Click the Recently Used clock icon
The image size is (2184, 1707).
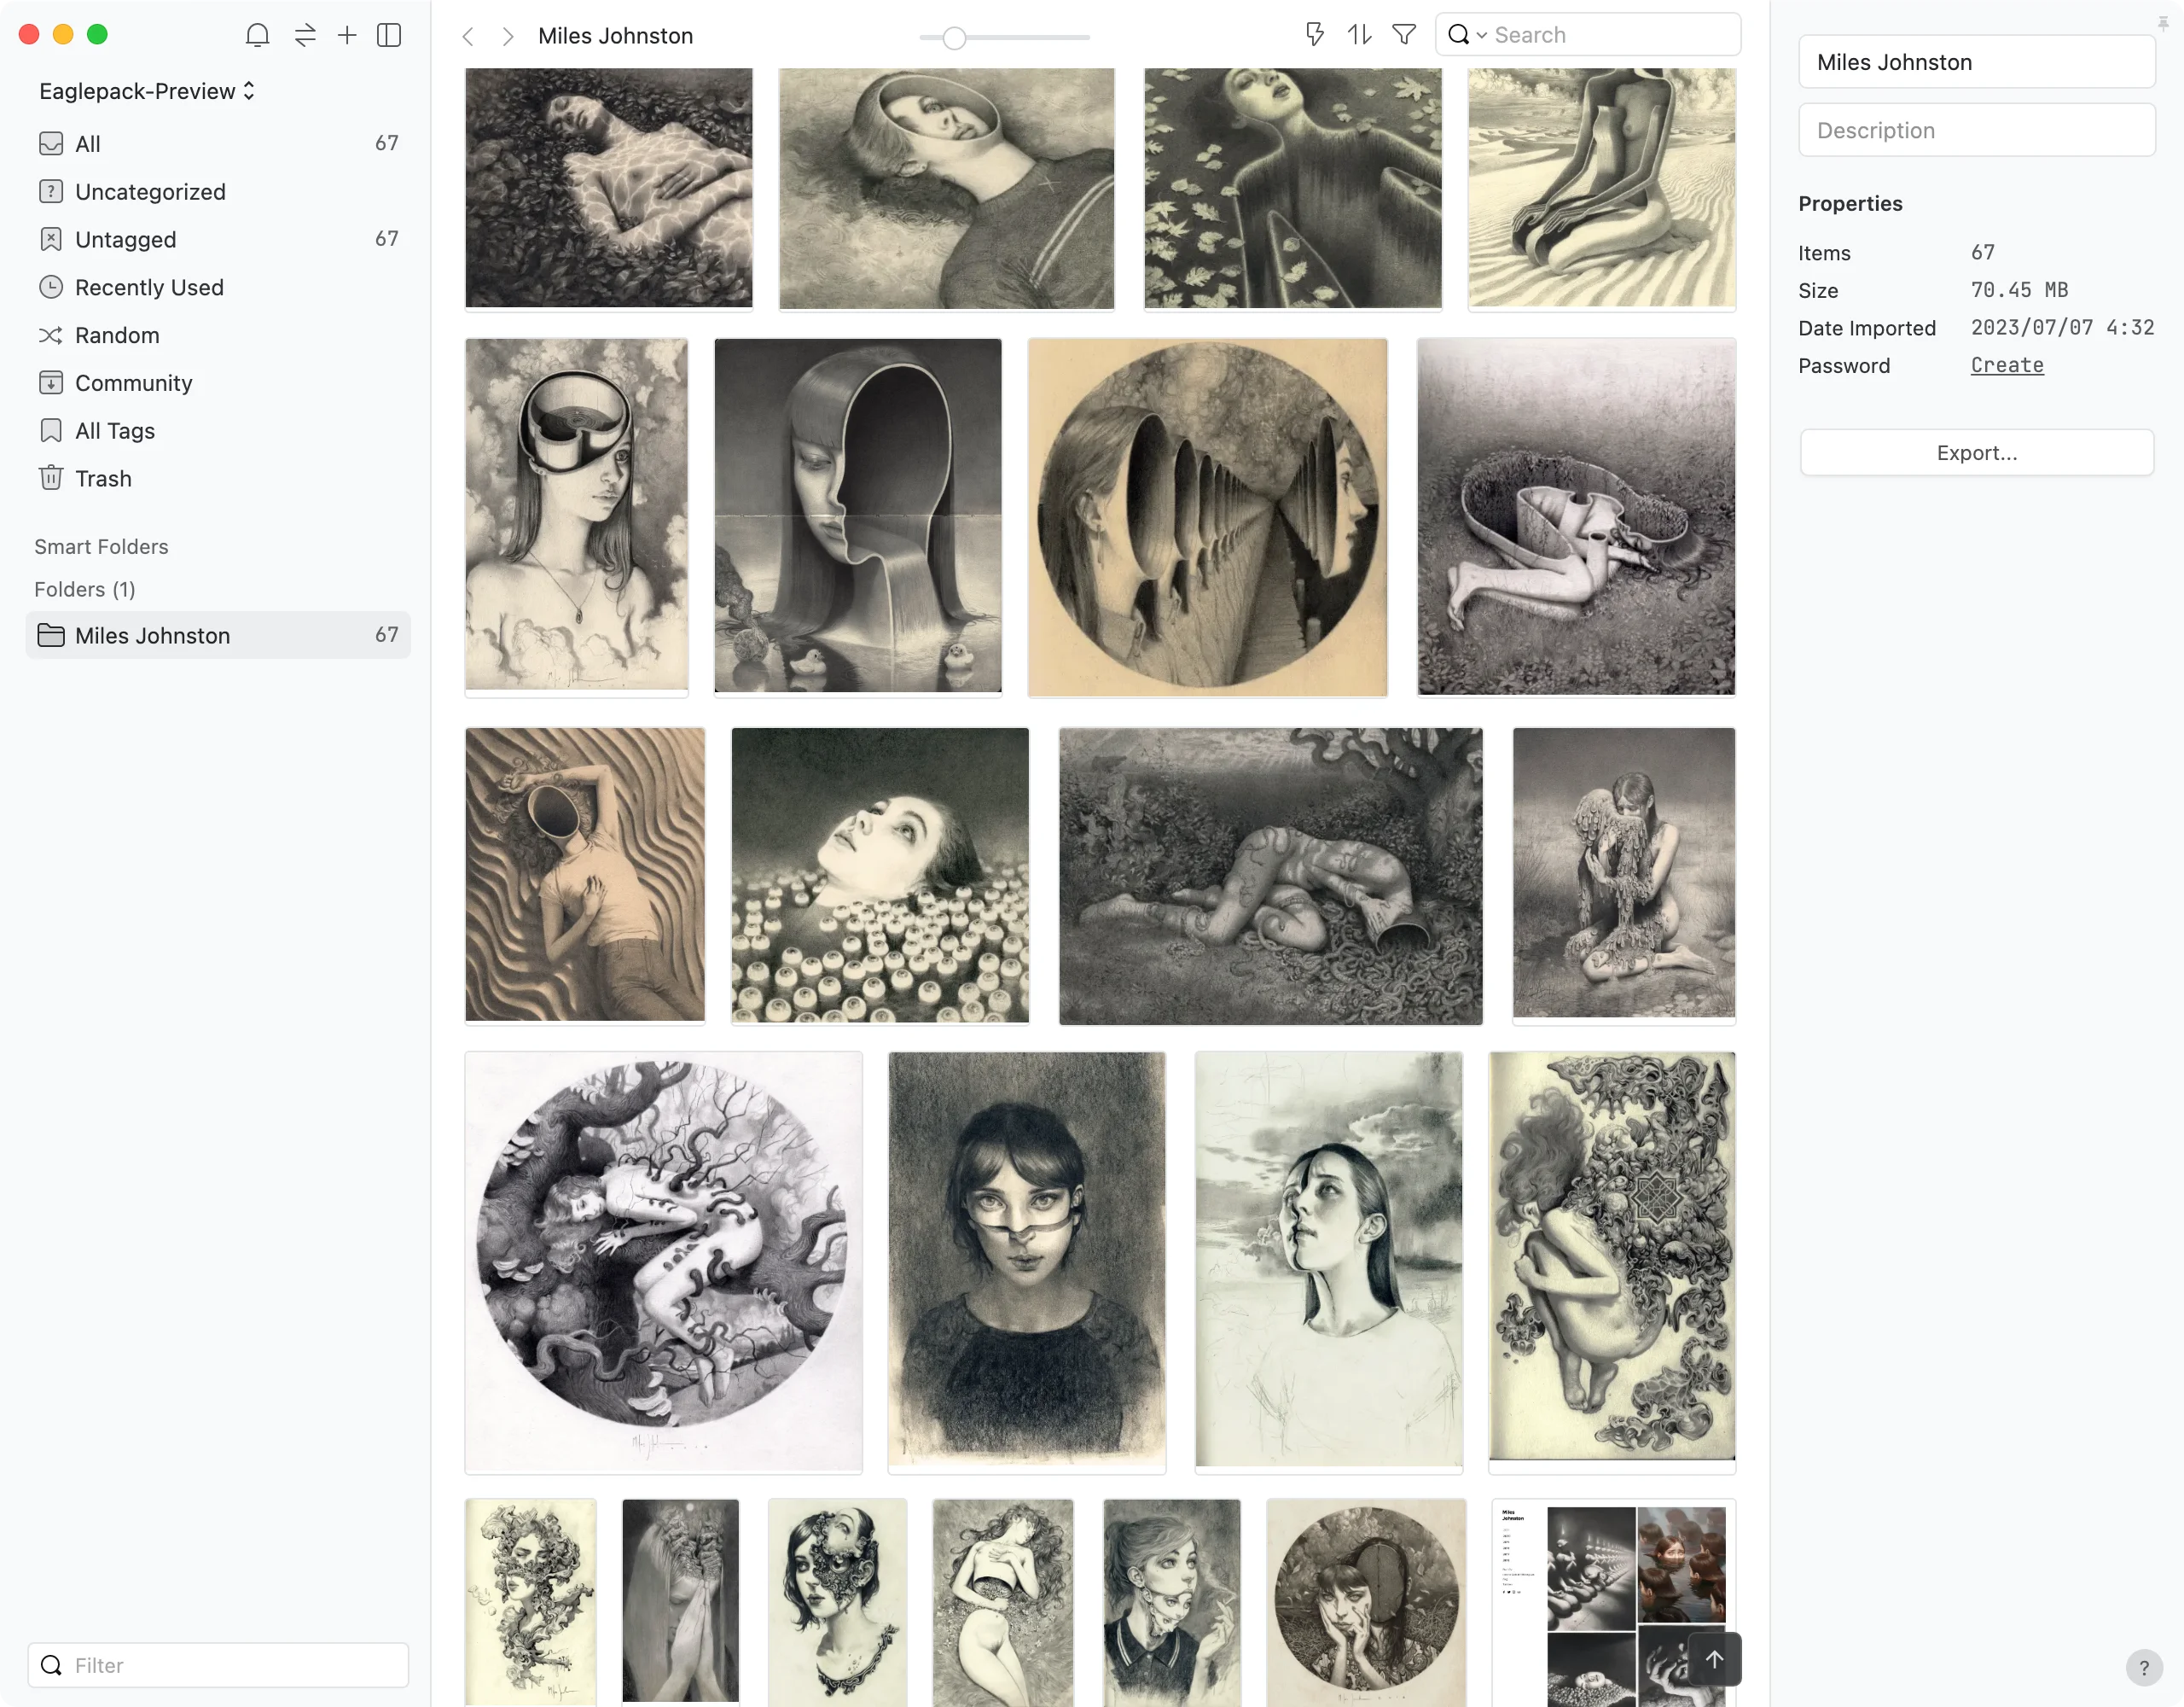51,287
